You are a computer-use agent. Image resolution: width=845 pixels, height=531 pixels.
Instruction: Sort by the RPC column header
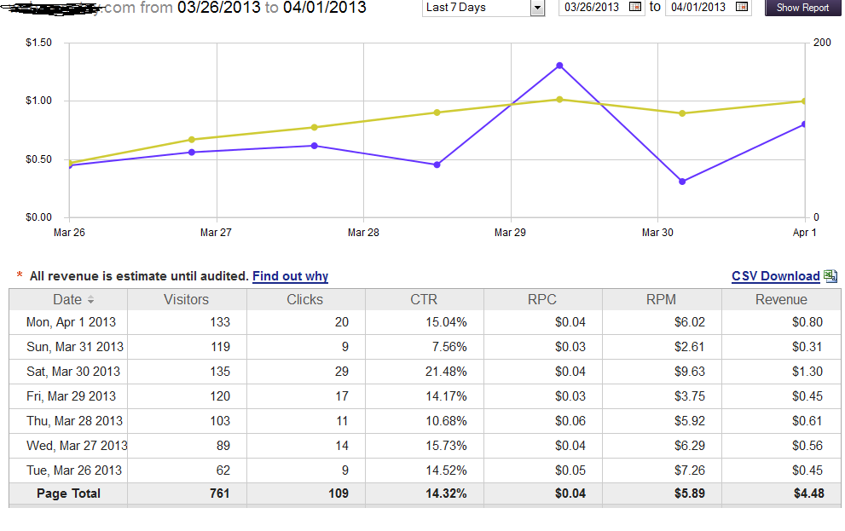pos(542,299)
